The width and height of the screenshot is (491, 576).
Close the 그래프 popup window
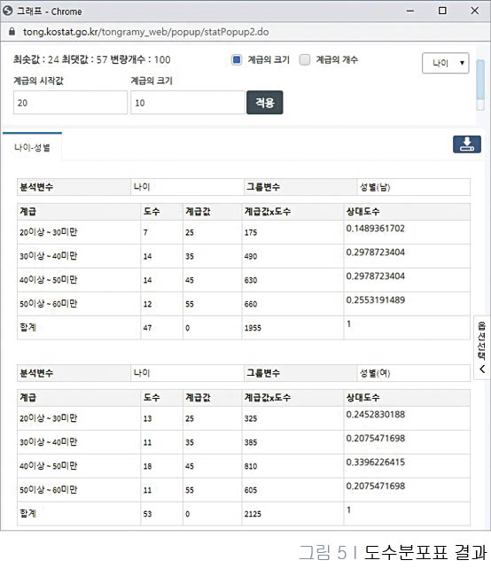[474, 11]
